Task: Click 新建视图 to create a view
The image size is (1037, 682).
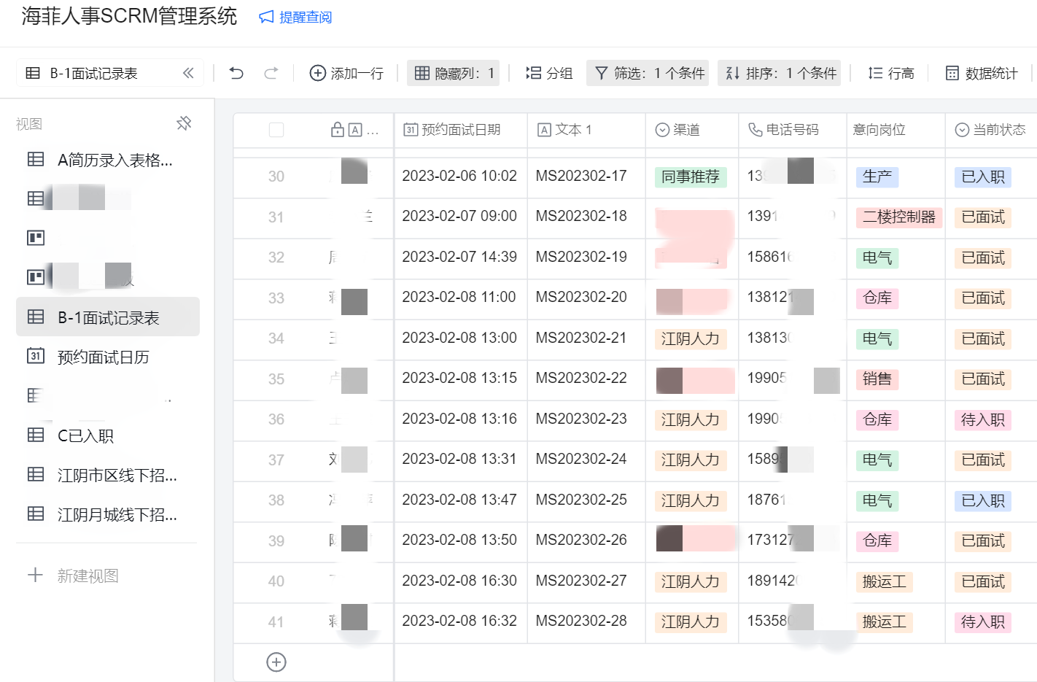Action: point(88,576)
